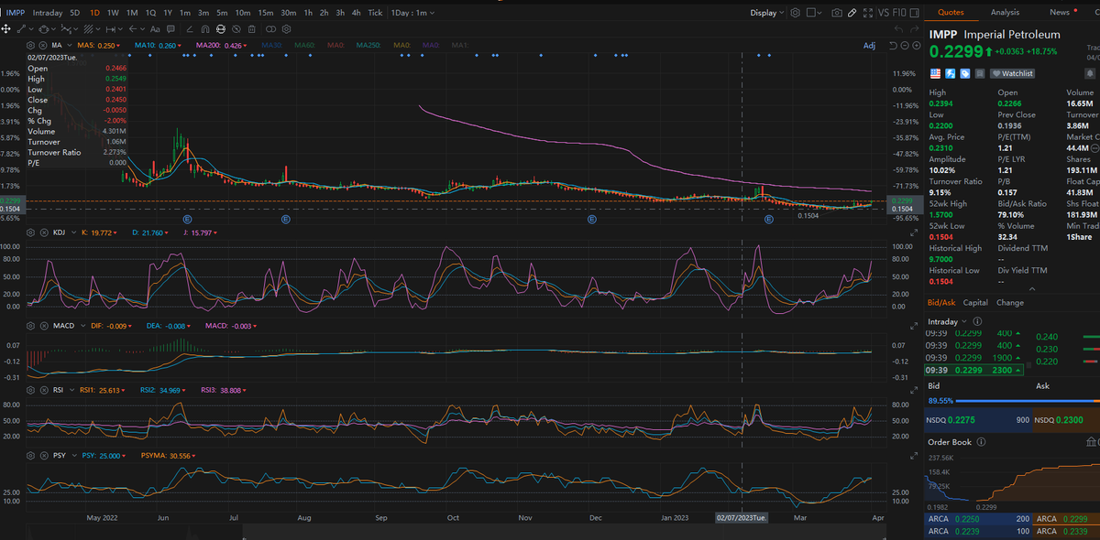Switch to the Analysis tab
This screenshot has width=1100, height=540.
coord(1005,12)
